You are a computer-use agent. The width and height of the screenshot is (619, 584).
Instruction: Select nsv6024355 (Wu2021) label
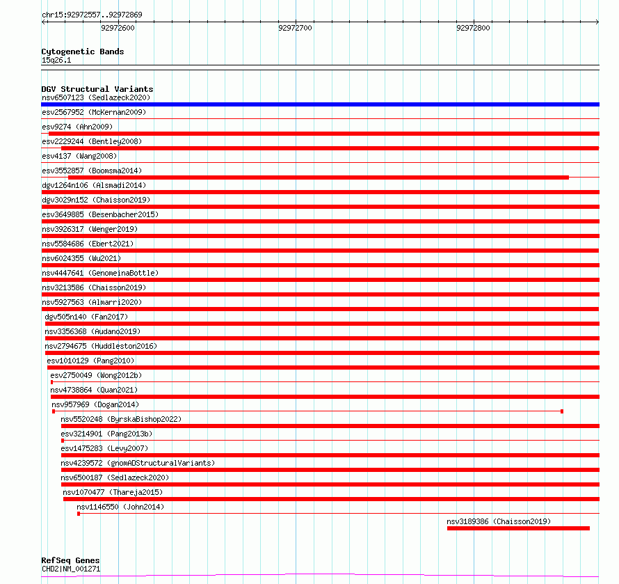click(x=81, y=258)
